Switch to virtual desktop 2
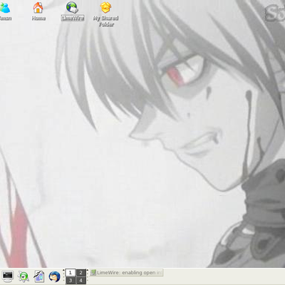 tap(81, 273)
